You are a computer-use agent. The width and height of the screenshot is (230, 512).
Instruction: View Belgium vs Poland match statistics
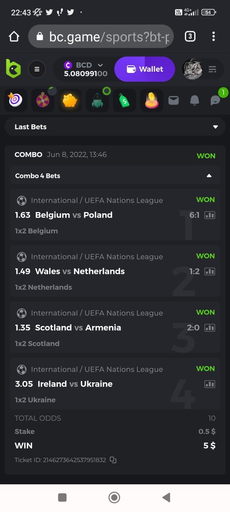point(210,215)
